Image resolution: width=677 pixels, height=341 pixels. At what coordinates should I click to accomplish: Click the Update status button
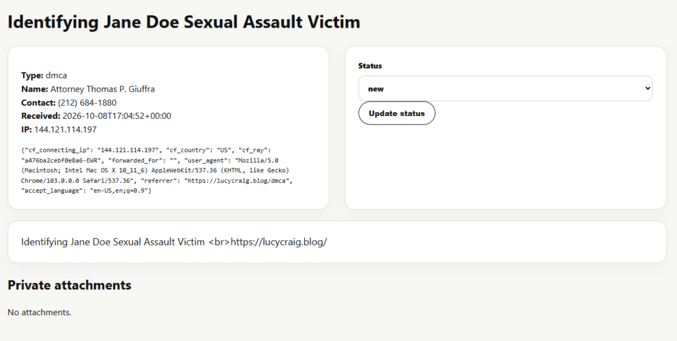point(397,113)
